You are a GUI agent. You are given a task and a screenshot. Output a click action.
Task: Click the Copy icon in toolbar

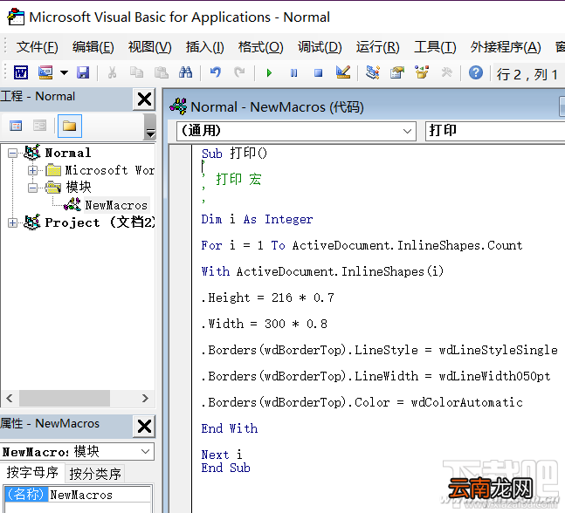[x=136, y=72]
